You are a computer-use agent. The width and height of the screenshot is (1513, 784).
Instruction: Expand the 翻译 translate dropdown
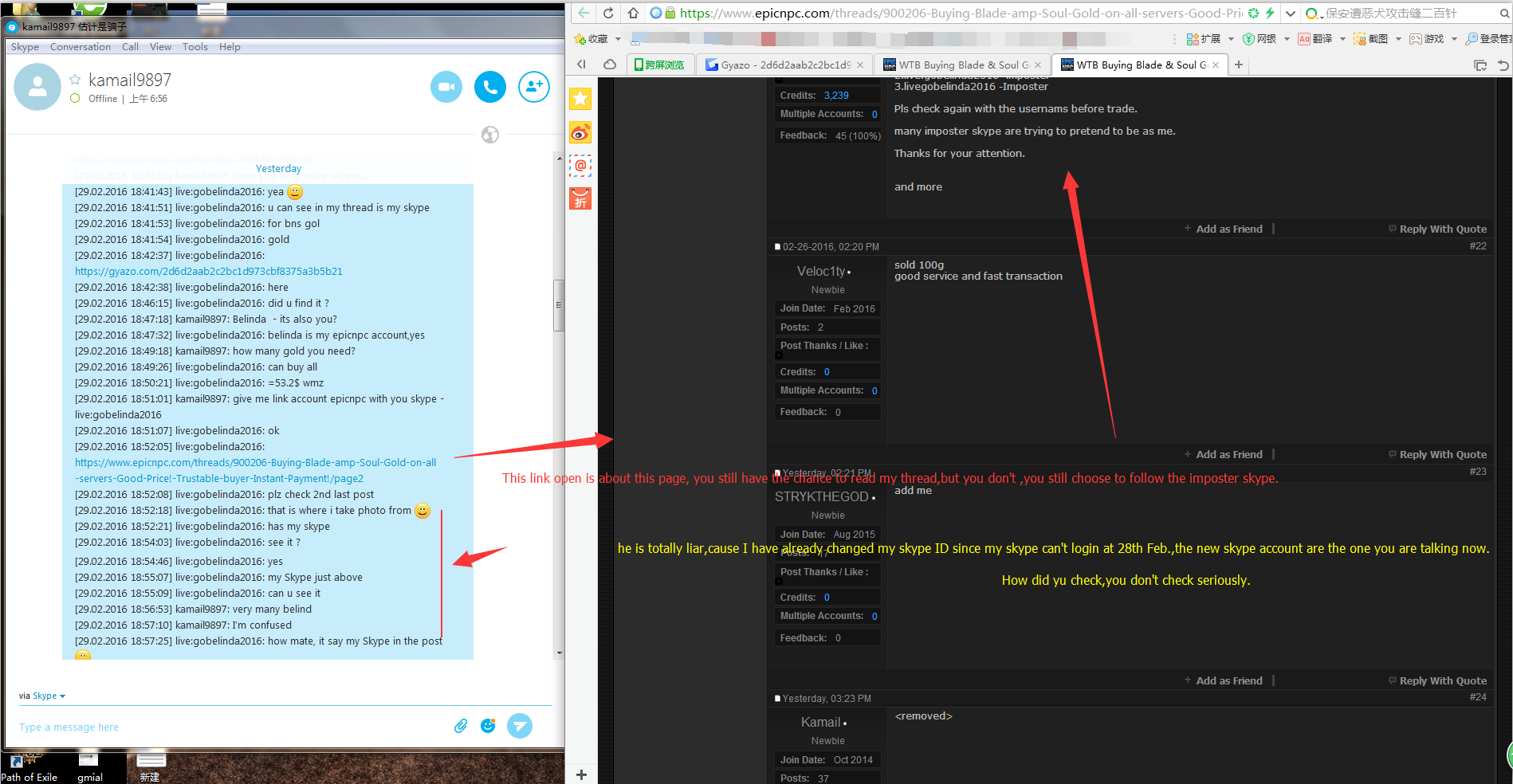point(1342,39)
